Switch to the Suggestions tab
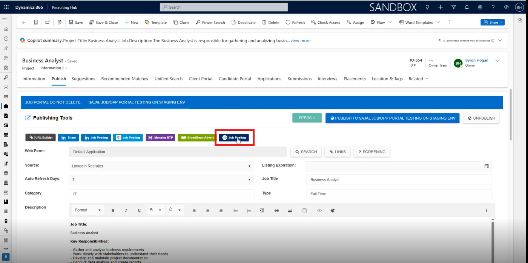The height and width of the screenshot is (263, 528). click(83, 79)
